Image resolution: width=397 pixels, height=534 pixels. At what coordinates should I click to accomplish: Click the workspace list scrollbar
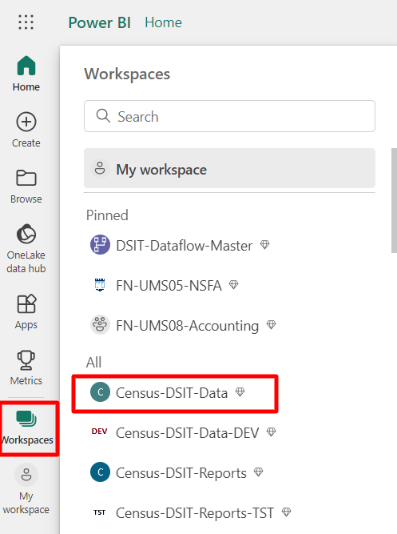click(394, 200)
